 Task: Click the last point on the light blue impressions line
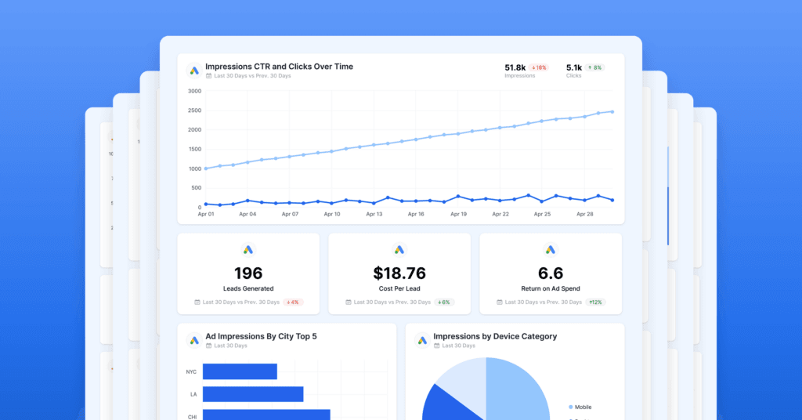click(612, 111)
